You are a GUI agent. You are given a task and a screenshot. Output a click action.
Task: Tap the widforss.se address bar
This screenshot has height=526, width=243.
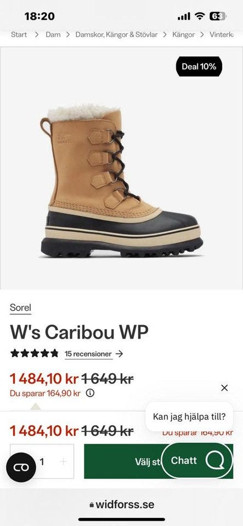(122, 505)
